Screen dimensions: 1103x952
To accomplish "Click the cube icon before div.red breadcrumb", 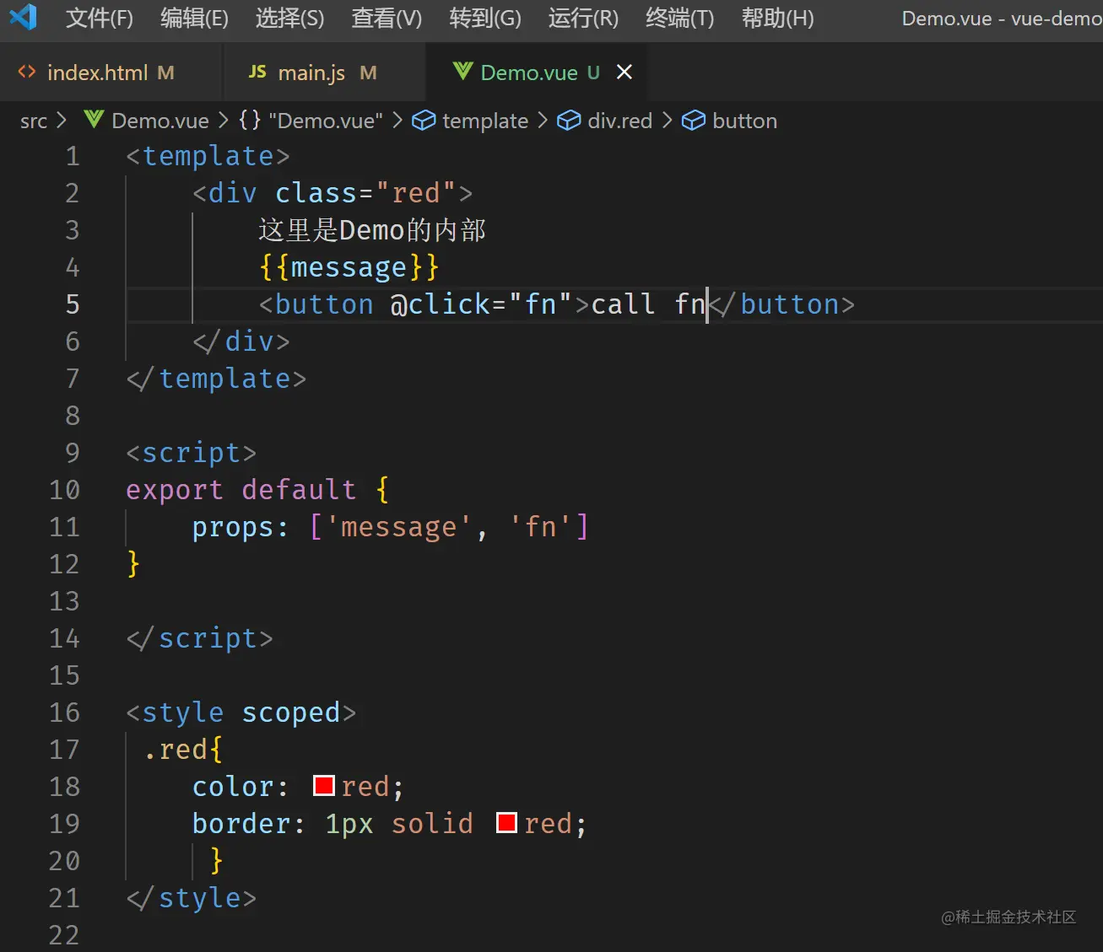I will pyautogui.click(x=570, y=121).
